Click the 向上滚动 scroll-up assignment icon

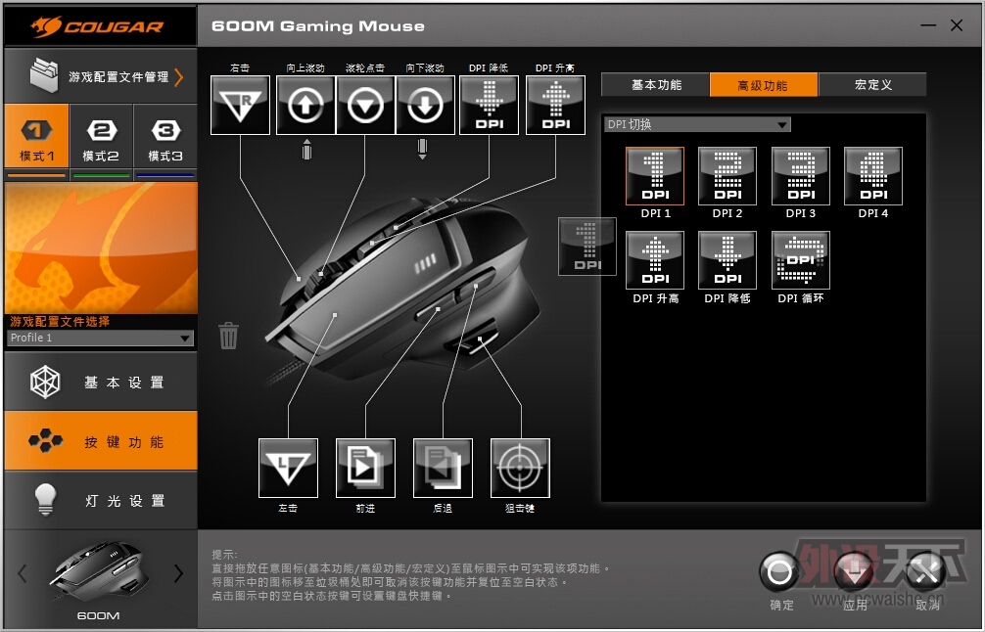click(x=305, y=105)
